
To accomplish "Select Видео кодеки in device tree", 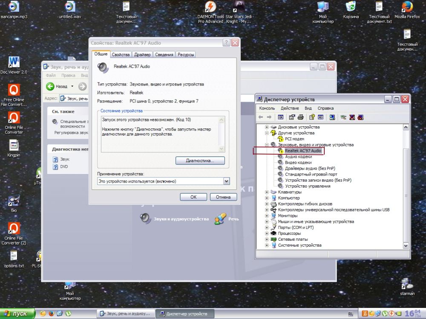I will coord(298,162).
